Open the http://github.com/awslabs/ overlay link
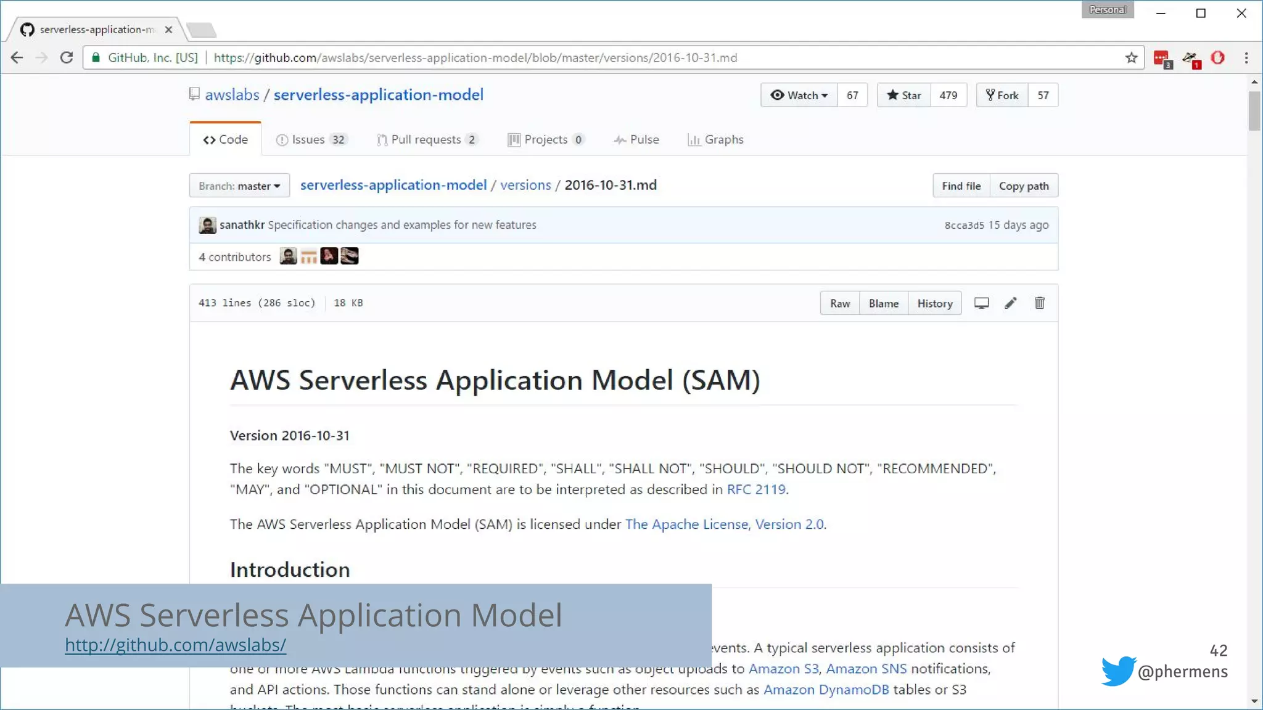1263x710 pixels. pyautogui.click(x=176, y=645)
